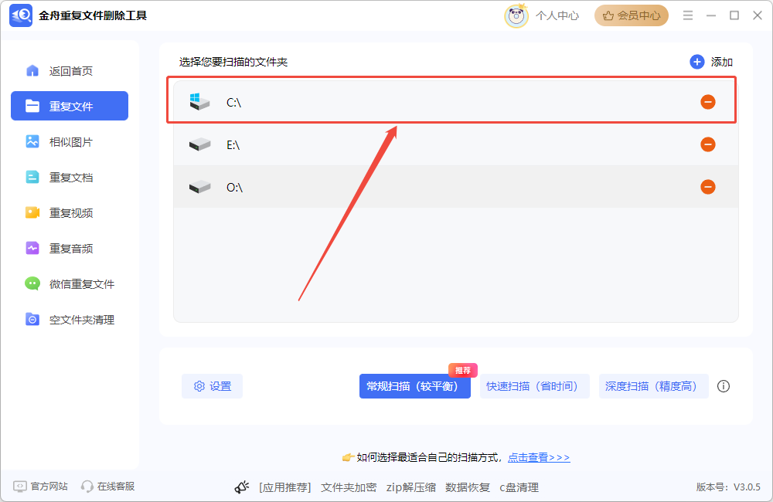This screenshot has width=773, height=502.
Task: Open the 设置 settings button
Action: [212, 386]
